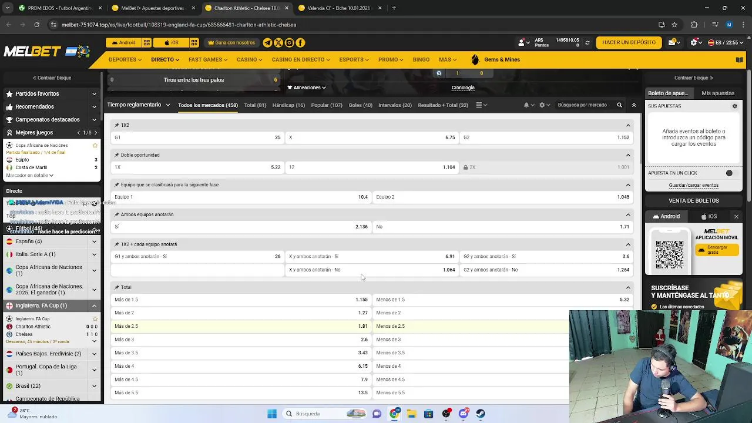
Task: Click HACER UN DEPÓSITO button
Action: 629,42
